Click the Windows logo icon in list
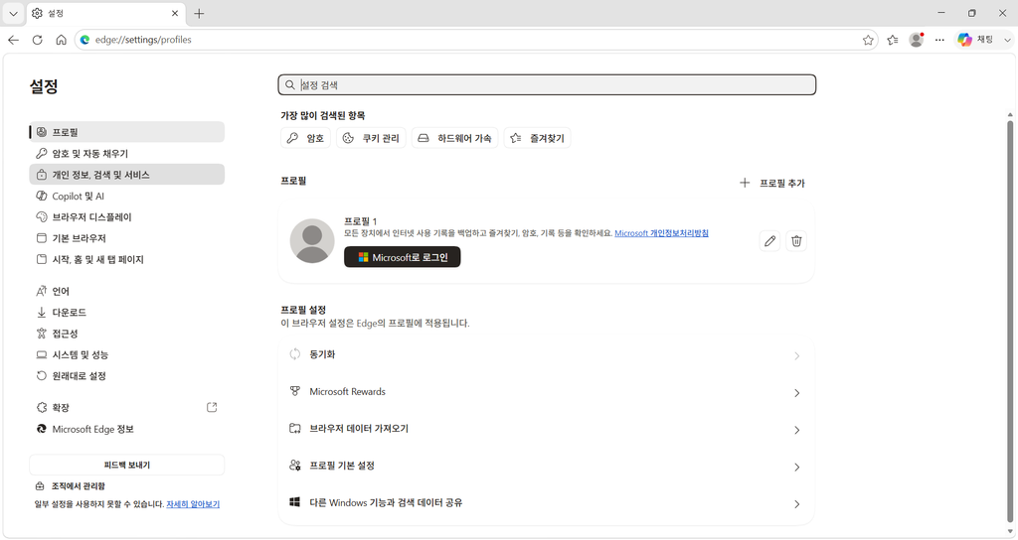 (x=294, y=501)
